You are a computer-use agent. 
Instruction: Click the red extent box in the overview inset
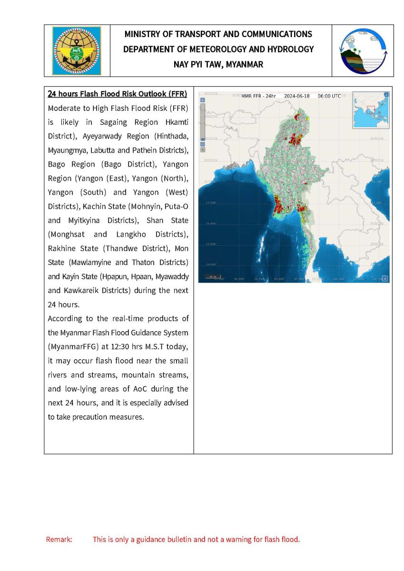point(371,109)
